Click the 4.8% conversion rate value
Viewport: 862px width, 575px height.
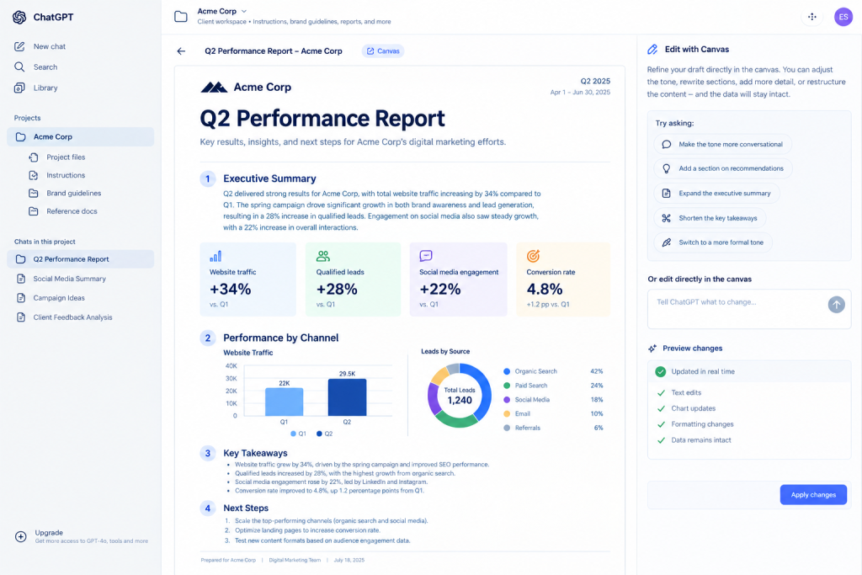click(x=545, y=289)
